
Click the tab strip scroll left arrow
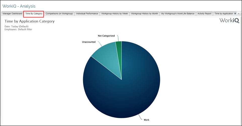239,14
